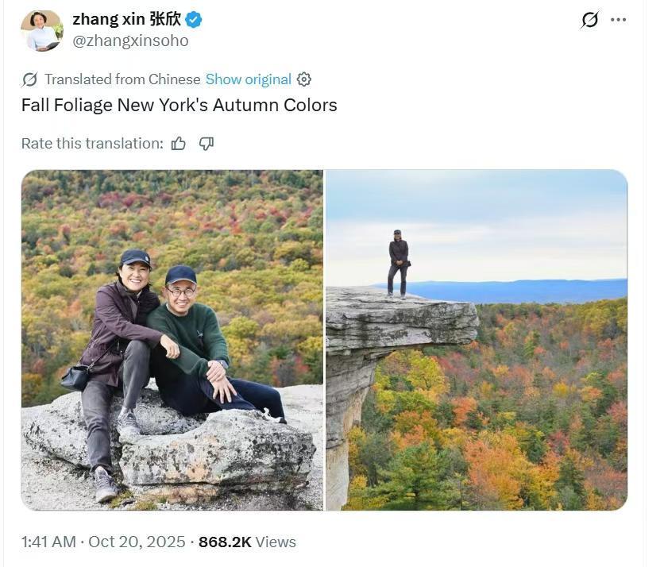Screen dimensions: 664x567
Task: Click the '1:41 AM · Oct 20, 2025' timestamp
Action: (103, 542)
